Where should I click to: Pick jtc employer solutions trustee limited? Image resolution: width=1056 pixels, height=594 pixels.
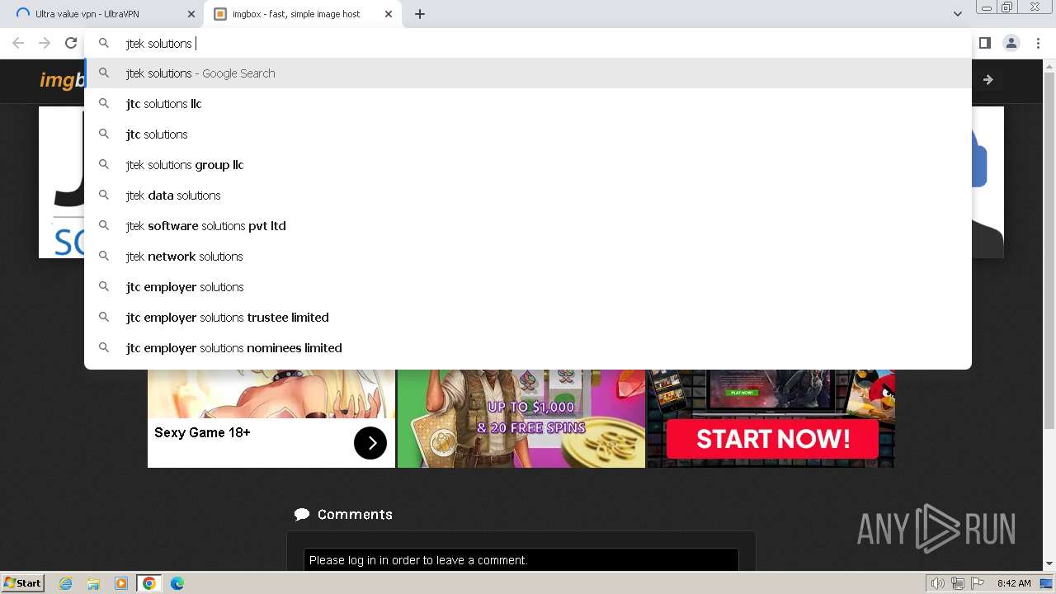[528, 318]
